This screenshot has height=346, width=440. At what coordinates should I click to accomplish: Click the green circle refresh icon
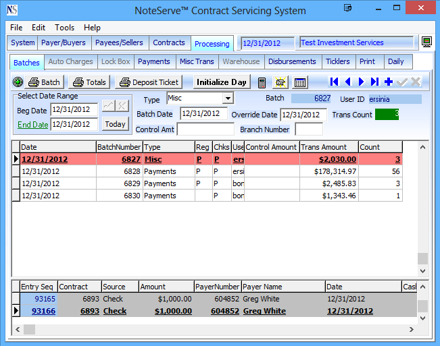click(x=18, y=82)
